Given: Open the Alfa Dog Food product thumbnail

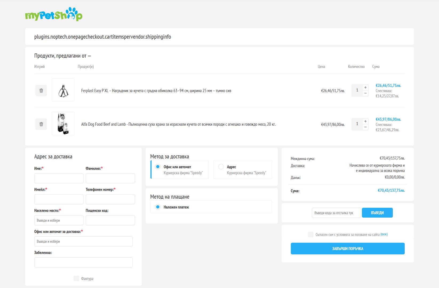Looking at the screenshot, I should pos(63,123).
